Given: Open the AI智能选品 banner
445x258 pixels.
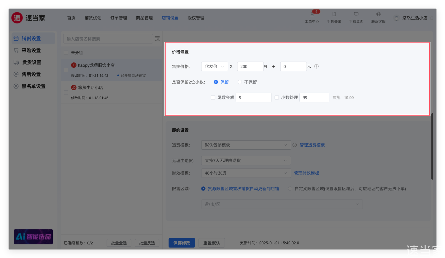Looking at the screenshot, I should 33,237.
